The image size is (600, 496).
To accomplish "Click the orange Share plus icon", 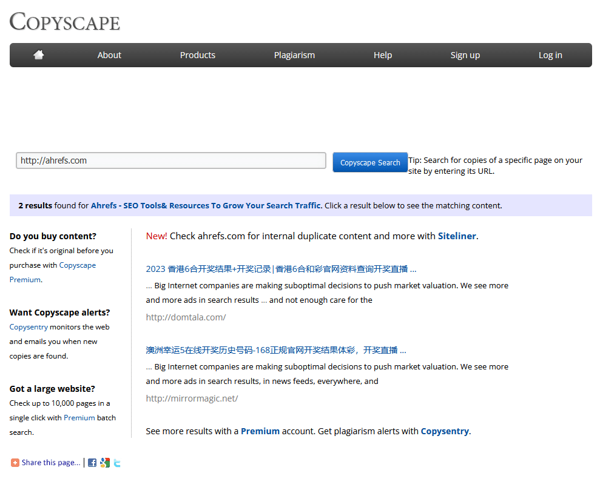I will 15,463.
